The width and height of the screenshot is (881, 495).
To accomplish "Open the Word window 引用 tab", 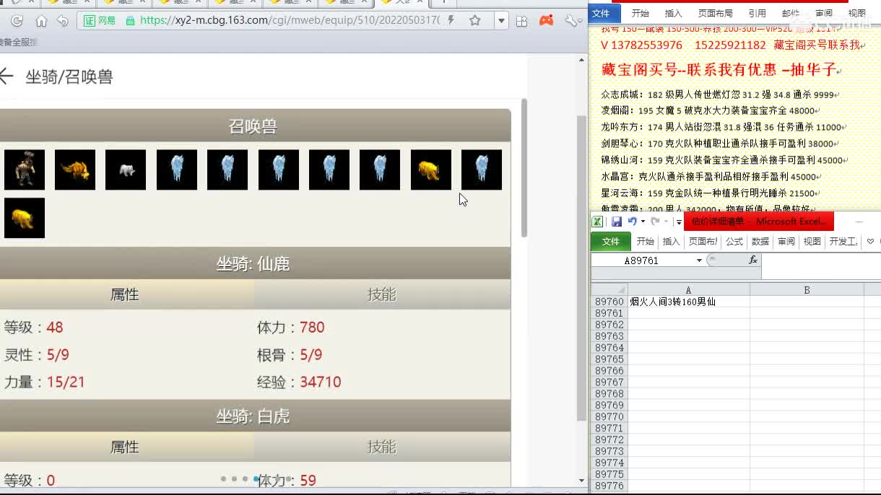I will (x=758, y=13).
